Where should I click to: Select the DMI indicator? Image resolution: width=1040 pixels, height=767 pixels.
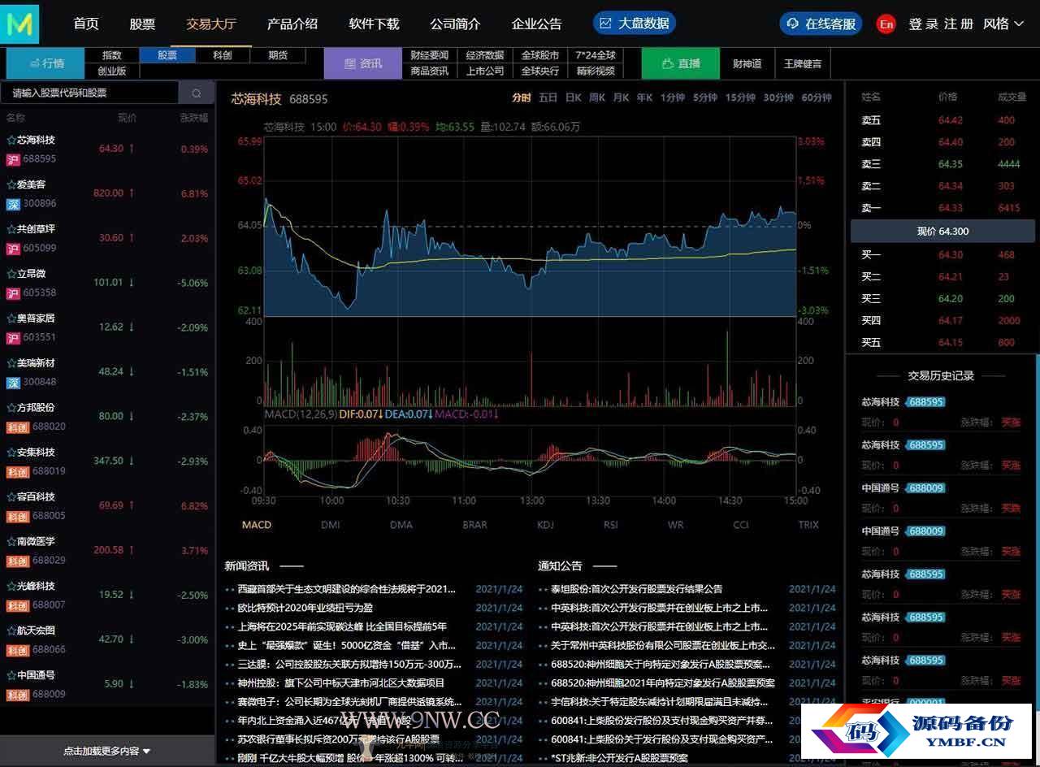(x=331, y=525)
